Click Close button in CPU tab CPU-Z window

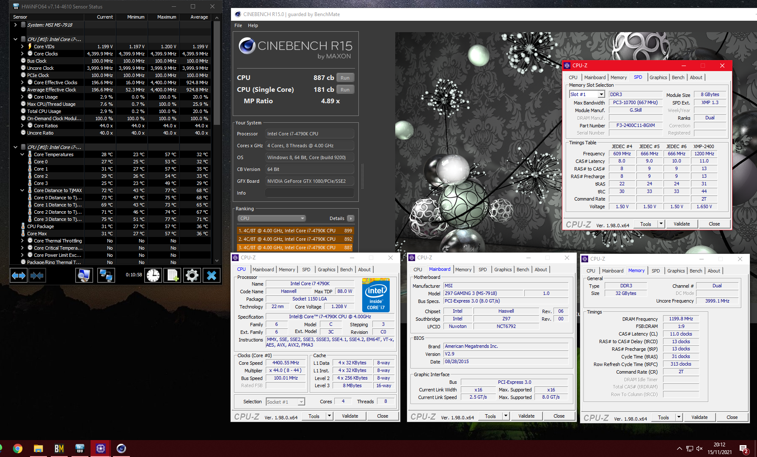pos(383,416)
